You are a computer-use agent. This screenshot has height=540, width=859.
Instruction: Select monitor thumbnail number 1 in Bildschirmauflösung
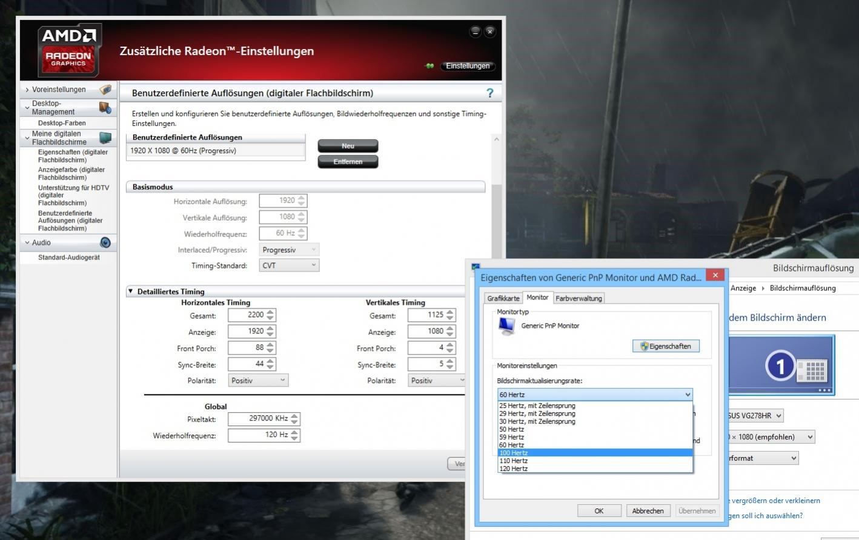pos(781,365)
